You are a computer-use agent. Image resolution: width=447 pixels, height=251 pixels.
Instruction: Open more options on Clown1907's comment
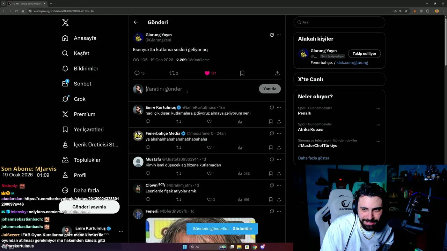coord(279,185)
